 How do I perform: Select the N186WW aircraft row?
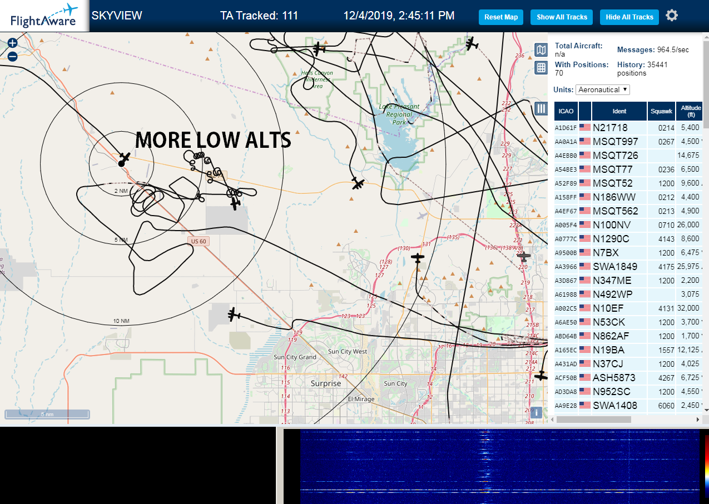(x=628, y=197)
